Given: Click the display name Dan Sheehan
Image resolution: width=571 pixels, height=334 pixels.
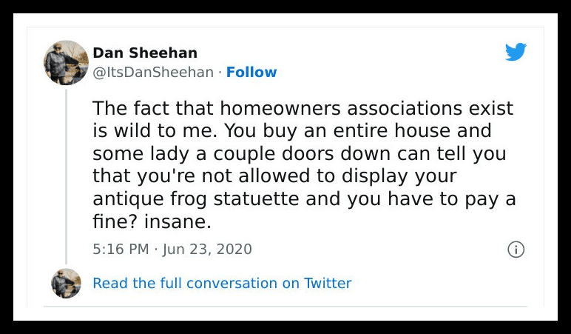Looking at the screenshot, I should [x=145, y=53].
